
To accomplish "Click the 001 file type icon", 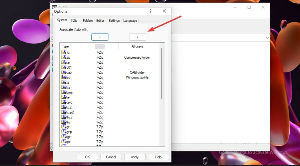I will click(64, 67).
